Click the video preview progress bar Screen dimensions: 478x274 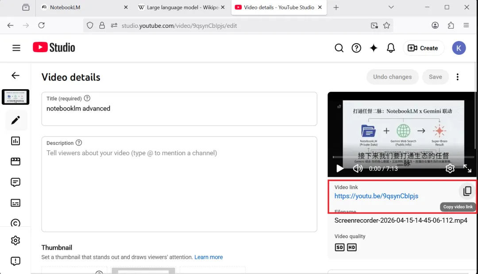click(403, 157)
